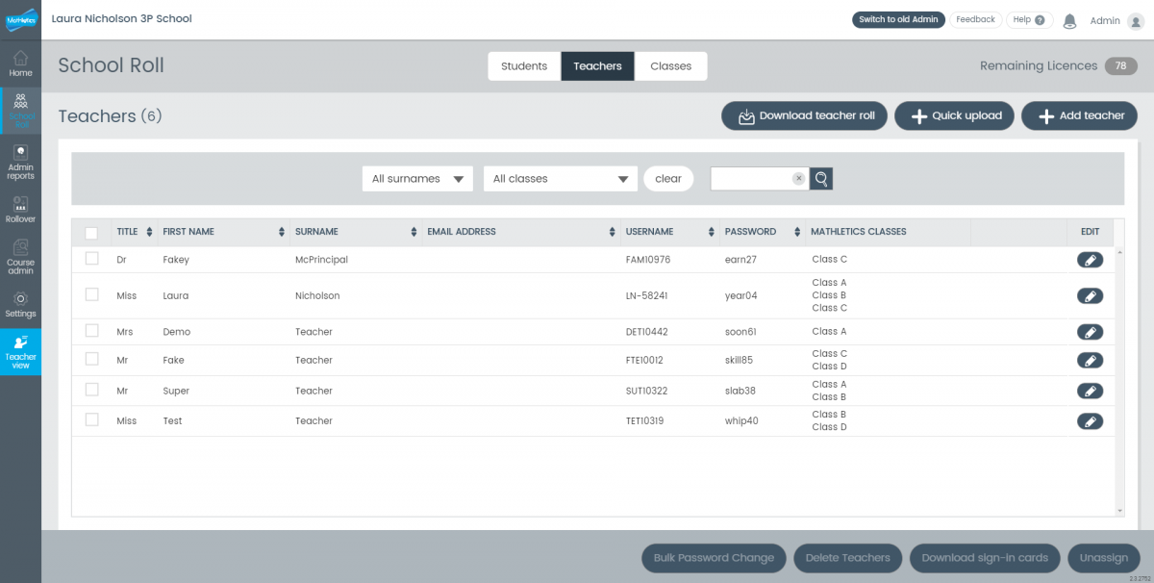Click Switch to old Admin
This screenshot has height=583, width=1154.
[x=898, y=18]
